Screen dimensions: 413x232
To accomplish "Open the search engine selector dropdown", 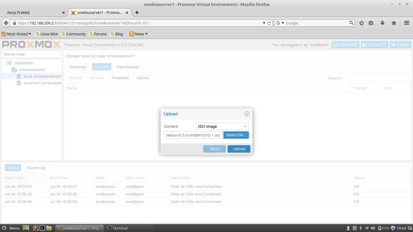I will (280, 23).
